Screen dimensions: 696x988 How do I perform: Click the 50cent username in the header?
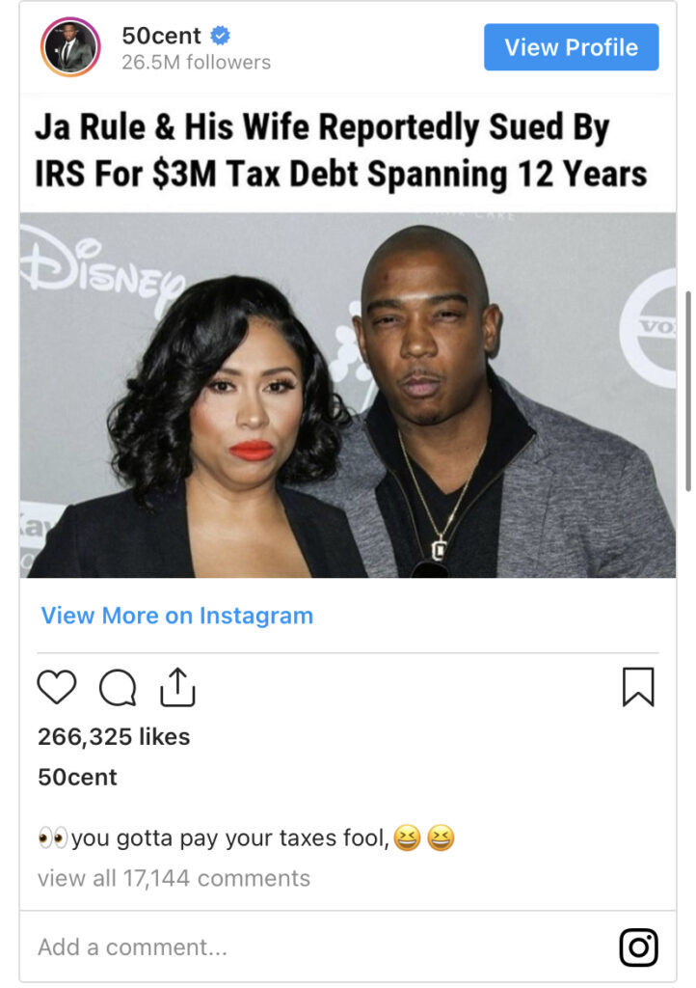coord(161,36)
